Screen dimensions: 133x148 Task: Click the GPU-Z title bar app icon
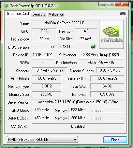[x=6, y=6]
